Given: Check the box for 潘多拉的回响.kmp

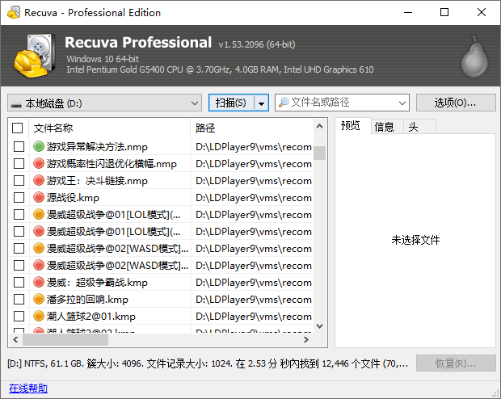Looking at the screenshot, I should pyautogui.click(x=19, y=299).
